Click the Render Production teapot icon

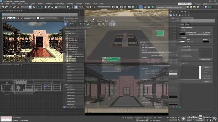[153, 7]
